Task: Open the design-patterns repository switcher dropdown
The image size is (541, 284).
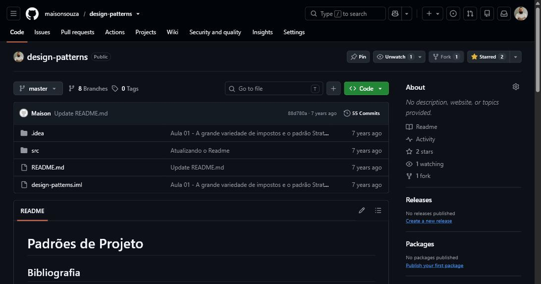Action: [138, 14]
